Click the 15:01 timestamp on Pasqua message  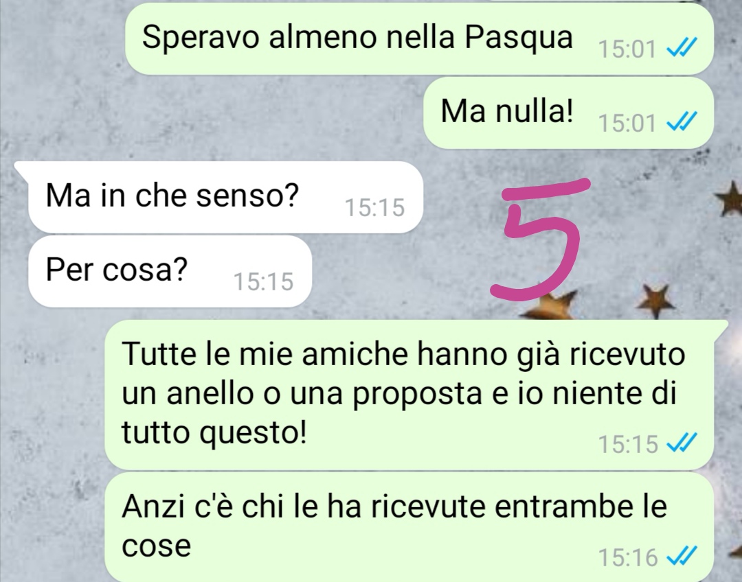(627, 49)
